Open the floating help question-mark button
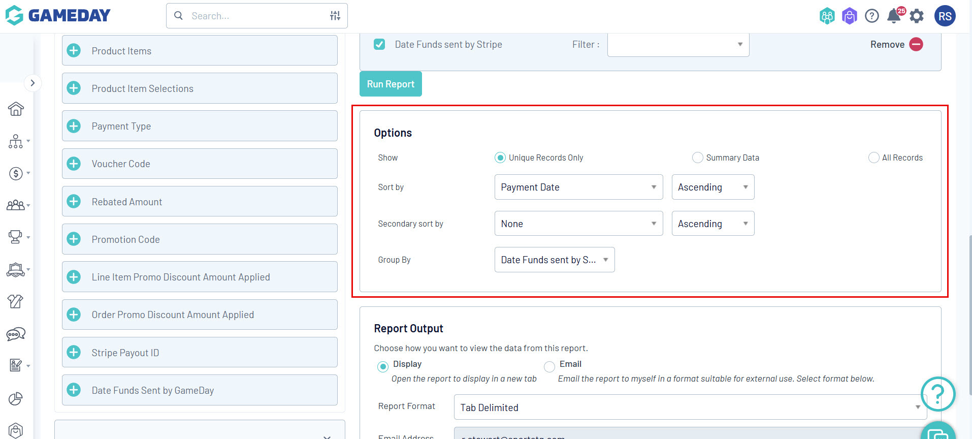The image size is (972, 439). tap(938, 394)
